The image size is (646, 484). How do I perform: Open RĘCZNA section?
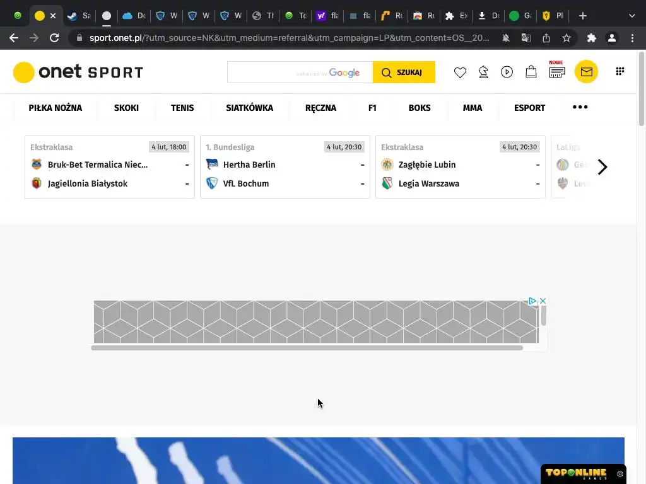tap(320, 108)
